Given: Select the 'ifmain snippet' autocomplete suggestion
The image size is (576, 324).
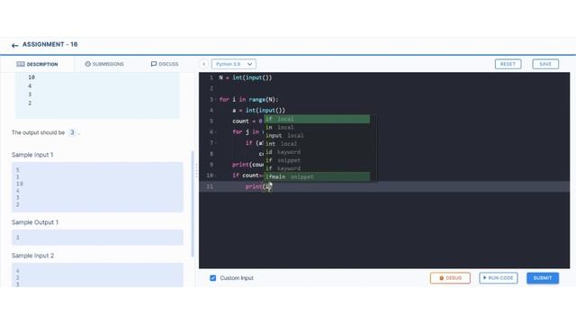Looking at the screenshot, I should pos(317,176).
